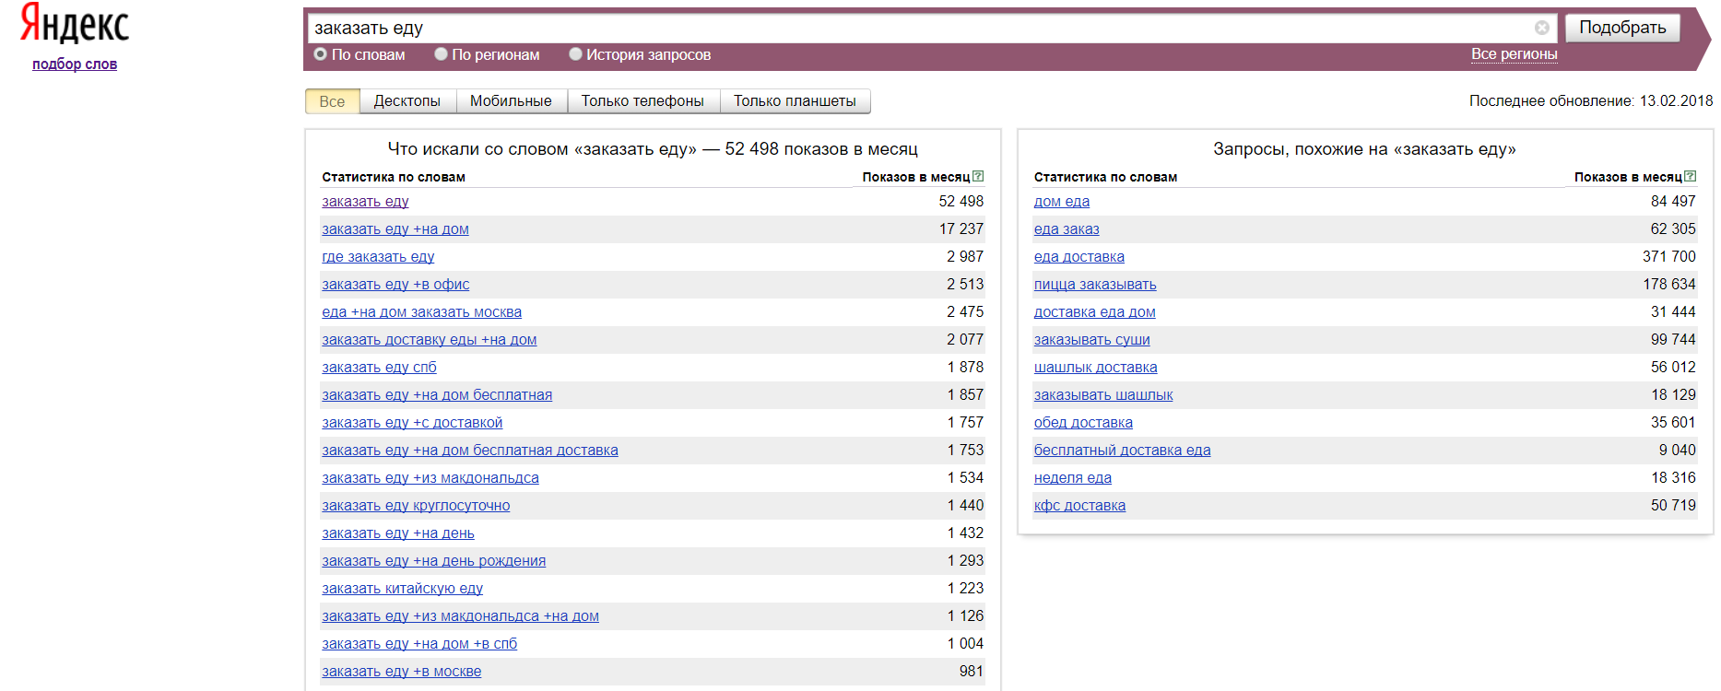Open 'заказать еду +на день' link

click(x=398, y=533)
